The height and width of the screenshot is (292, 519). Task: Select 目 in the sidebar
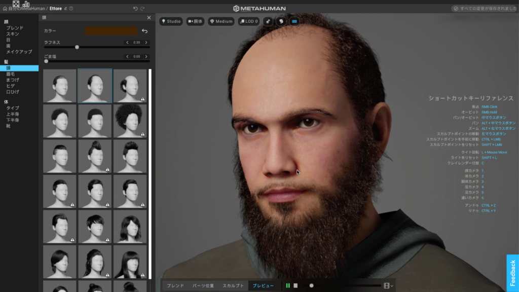[x=8, y=40]
